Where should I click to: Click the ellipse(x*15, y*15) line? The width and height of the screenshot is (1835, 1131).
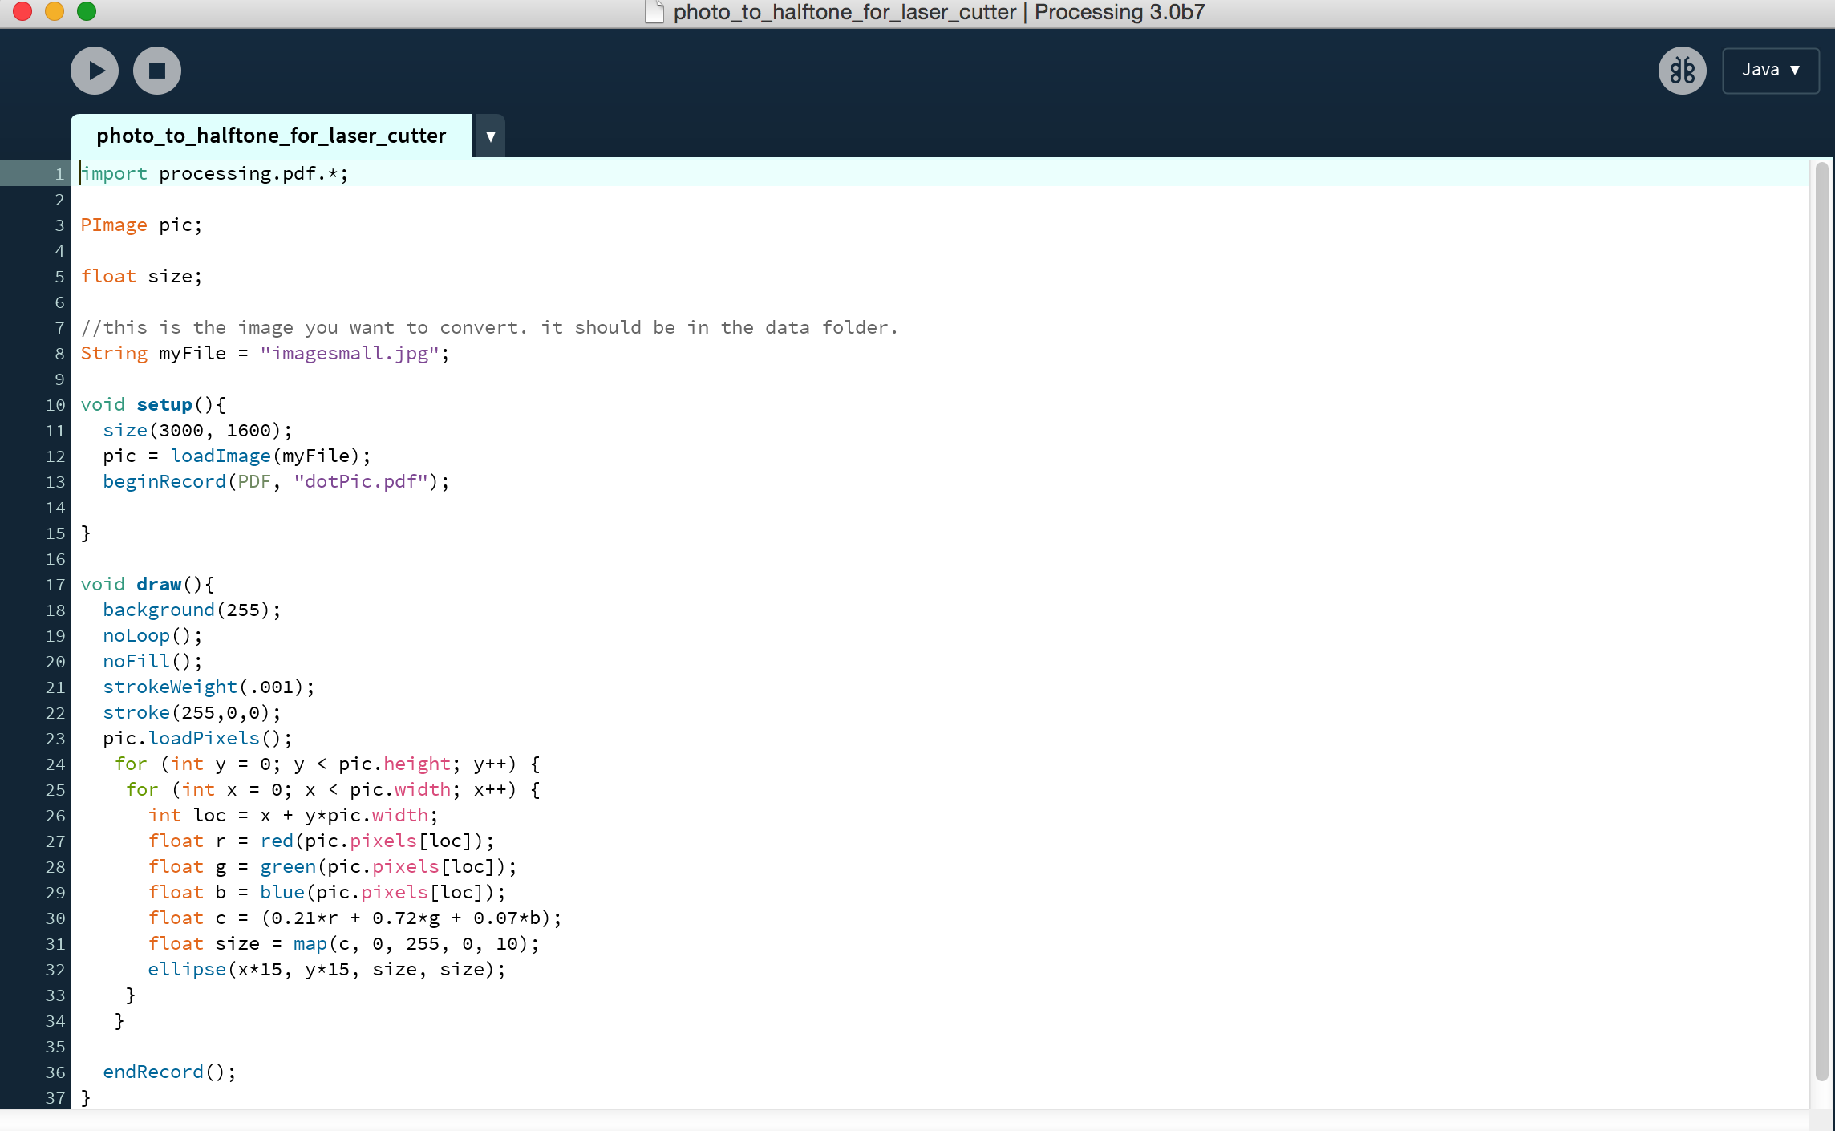coord(327,969)
